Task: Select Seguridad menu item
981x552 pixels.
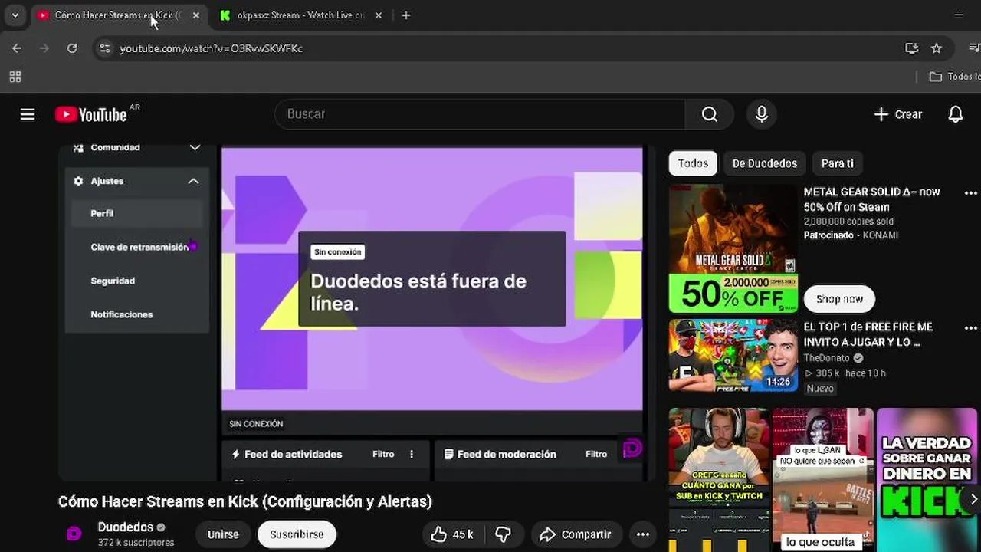Action: 113,281
